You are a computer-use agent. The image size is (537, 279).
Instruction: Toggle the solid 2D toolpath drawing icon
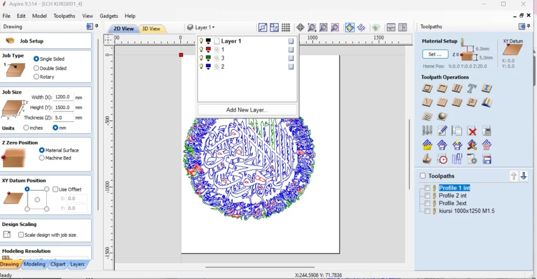361,27
